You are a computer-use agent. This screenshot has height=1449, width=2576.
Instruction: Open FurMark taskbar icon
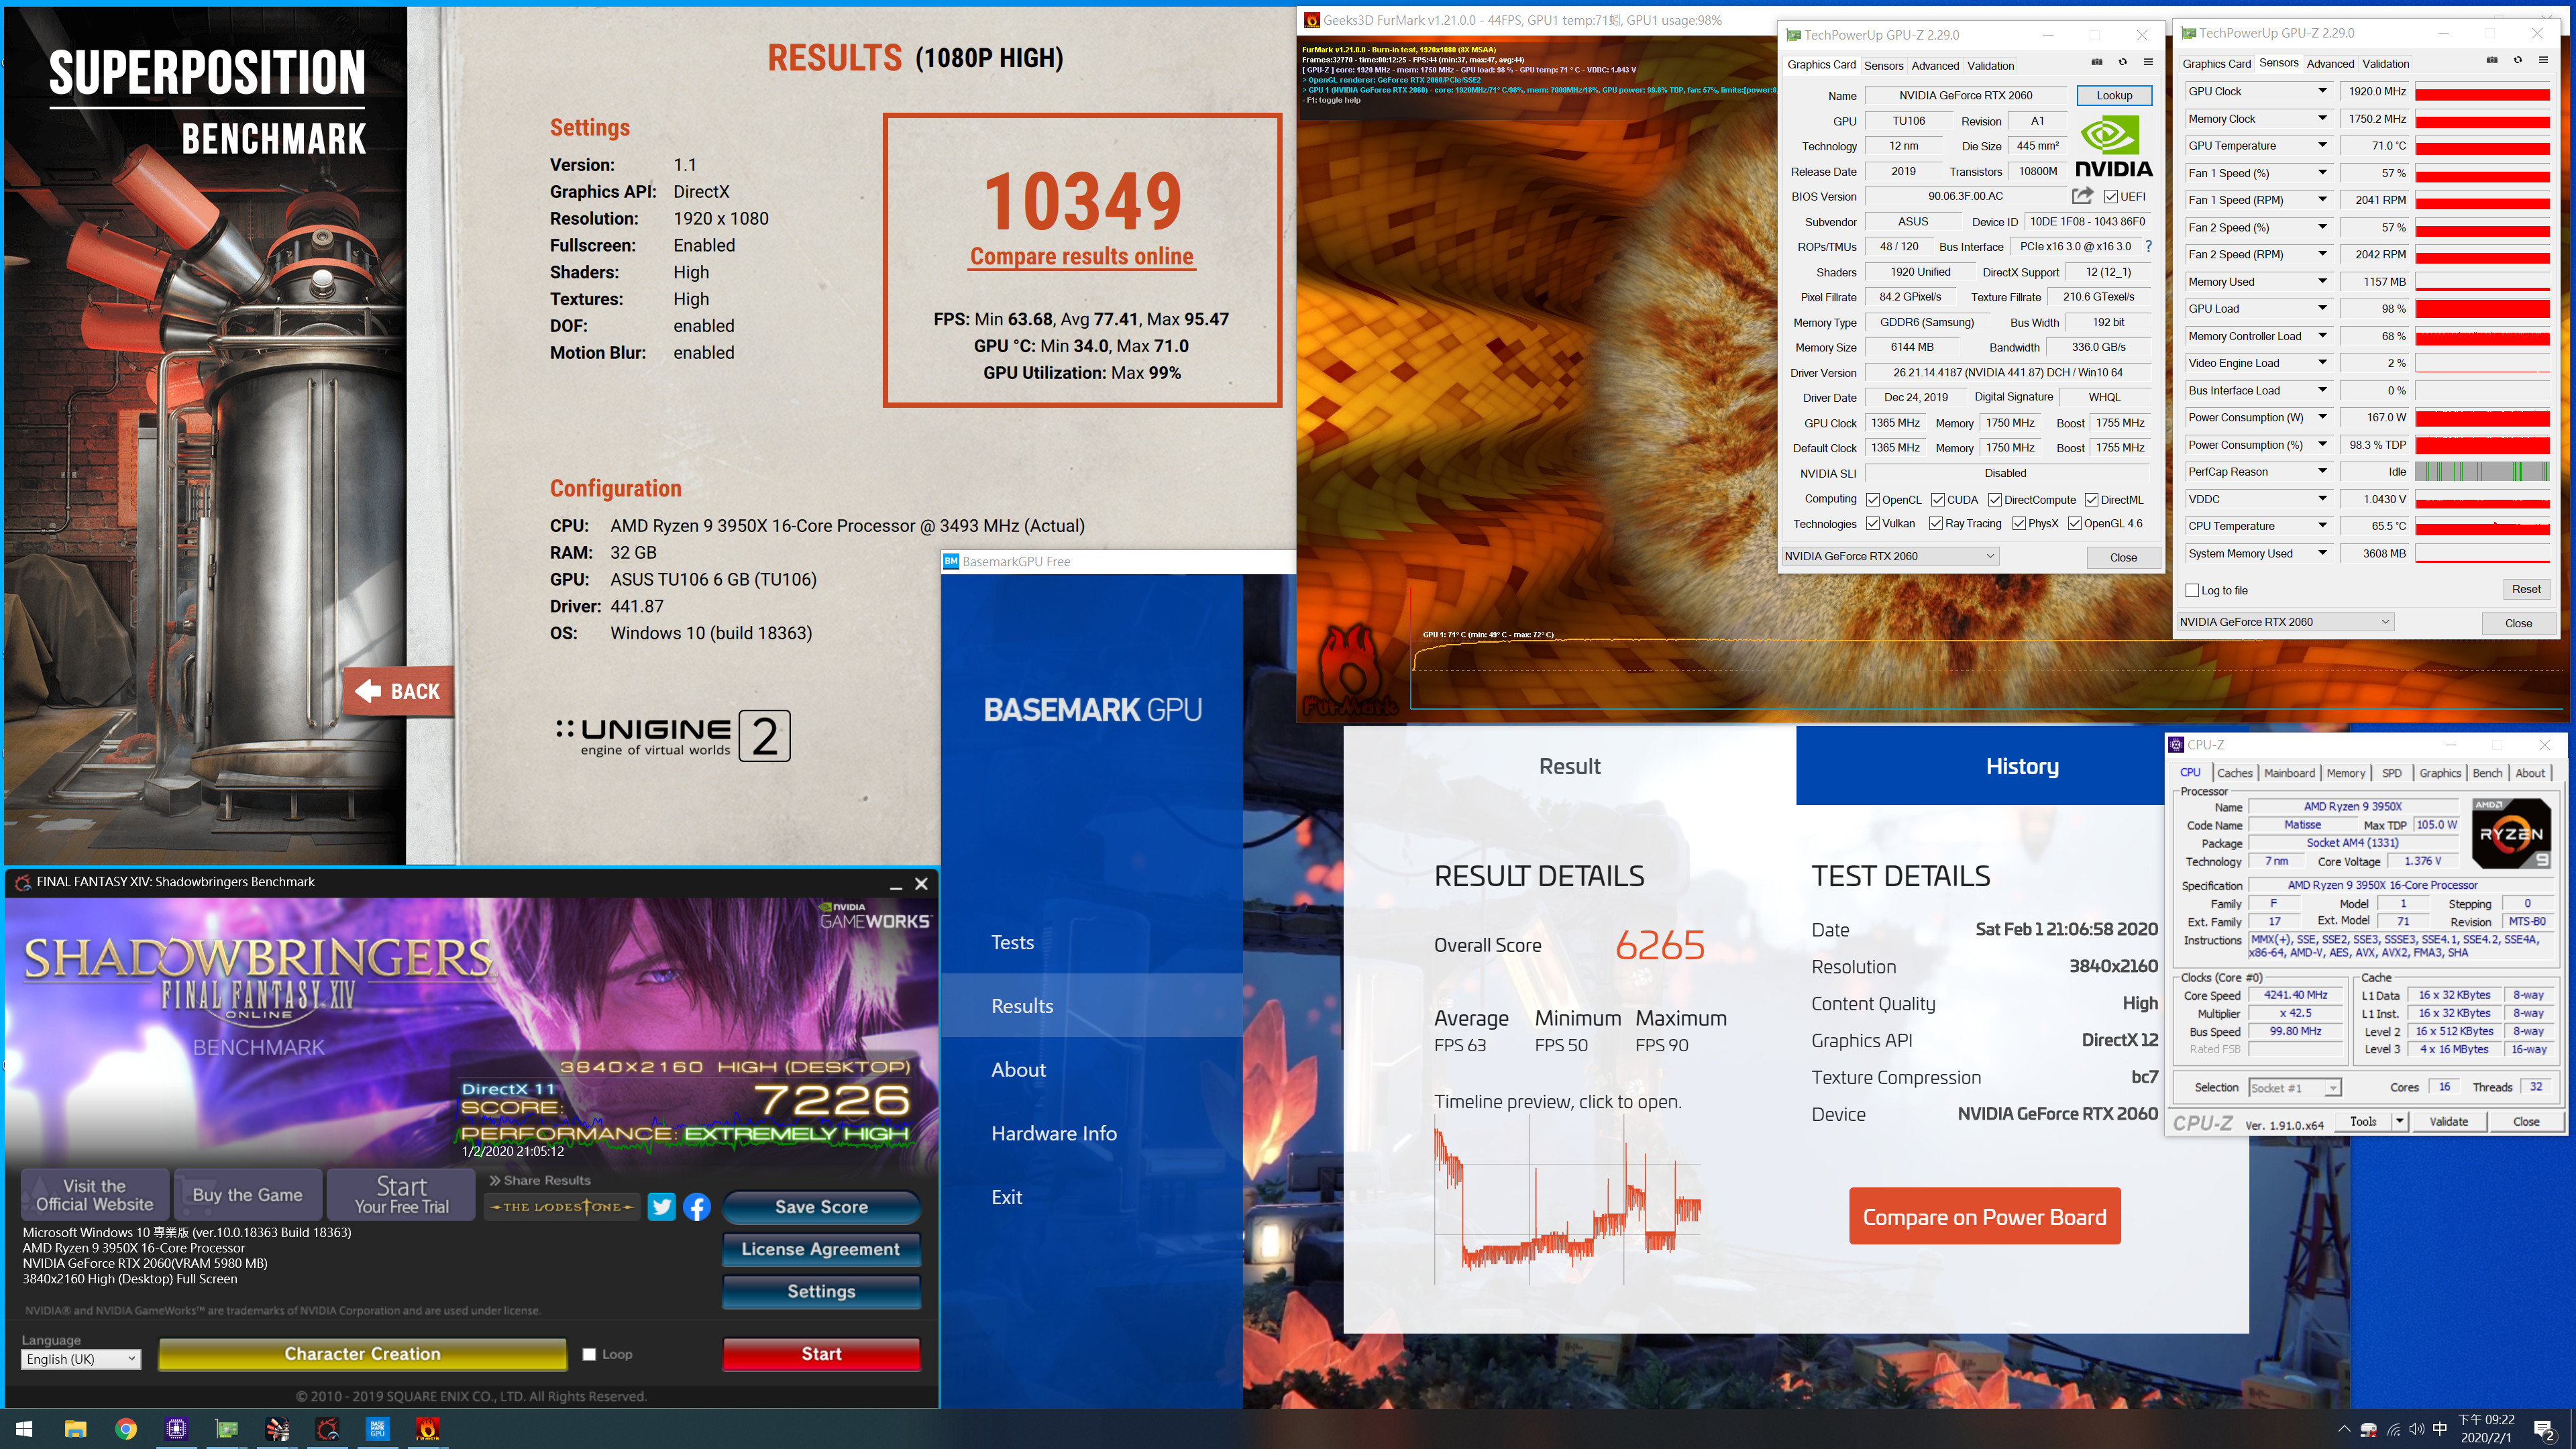point(427,1429)
